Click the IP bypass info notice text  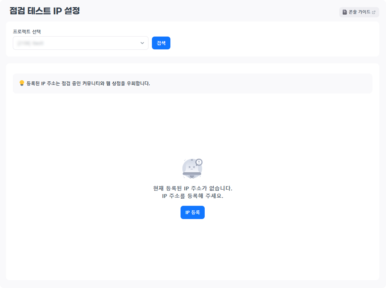[88, 83]
